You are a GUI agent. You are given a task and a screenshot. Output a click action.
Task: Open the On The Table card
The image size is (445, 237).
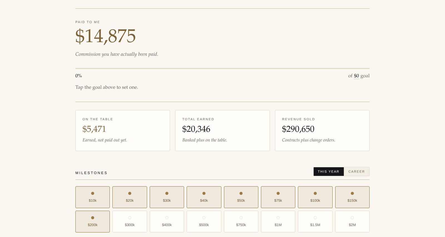click(123, 131)
